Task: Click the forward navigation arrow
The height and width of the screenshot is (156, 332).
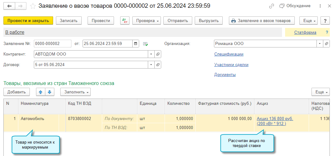Action: [x=20, y=6]
